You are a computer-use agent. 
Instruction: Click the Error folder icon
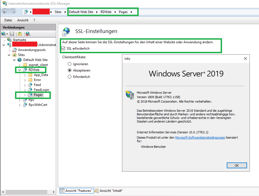point(30,80)
